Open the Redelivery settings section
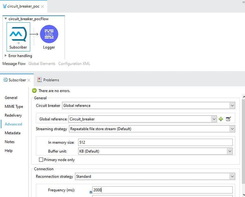The image size is (245, 197). pos(13,115)
